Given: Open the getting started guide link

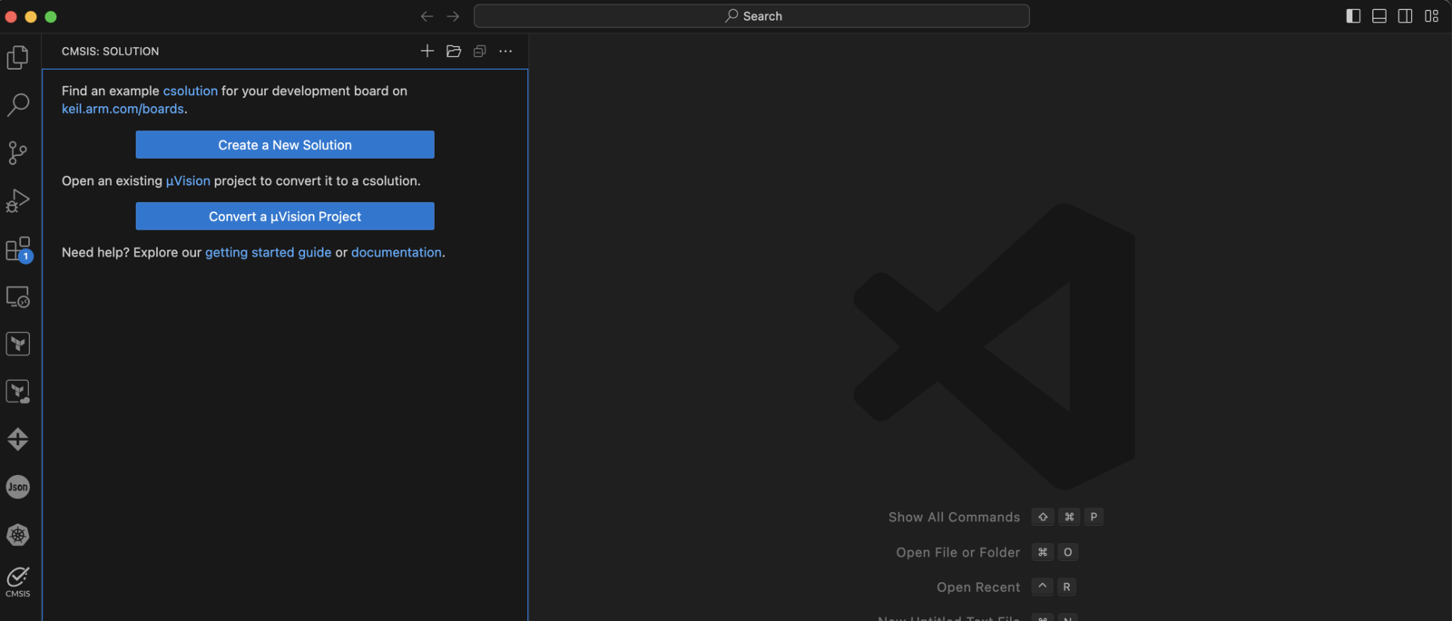Looking at the screenshot, I should click(268, 253).
